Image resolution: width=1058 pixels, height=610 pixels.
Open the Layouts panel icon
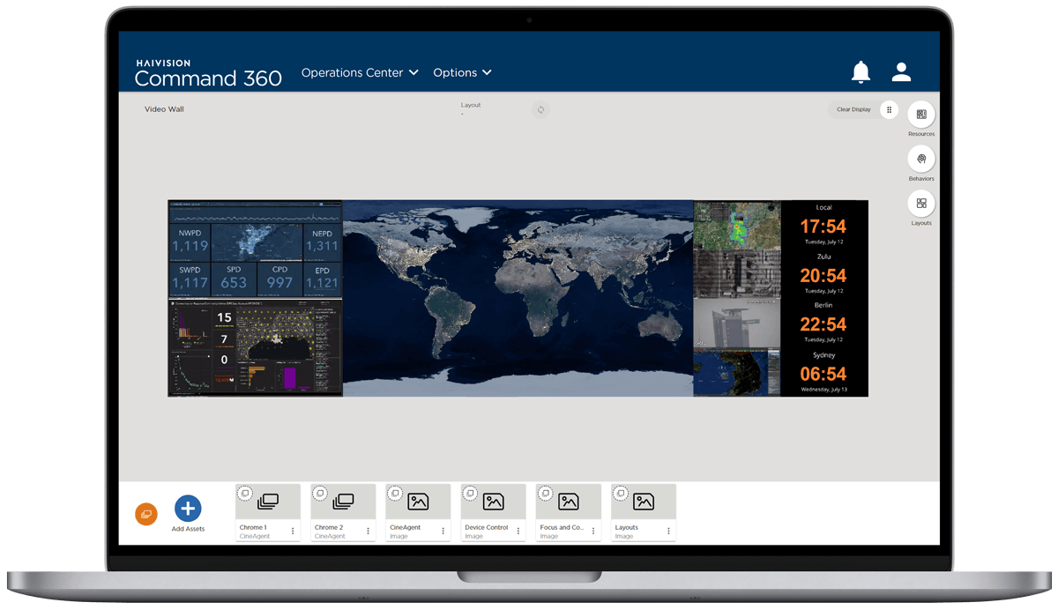(921, 204)
